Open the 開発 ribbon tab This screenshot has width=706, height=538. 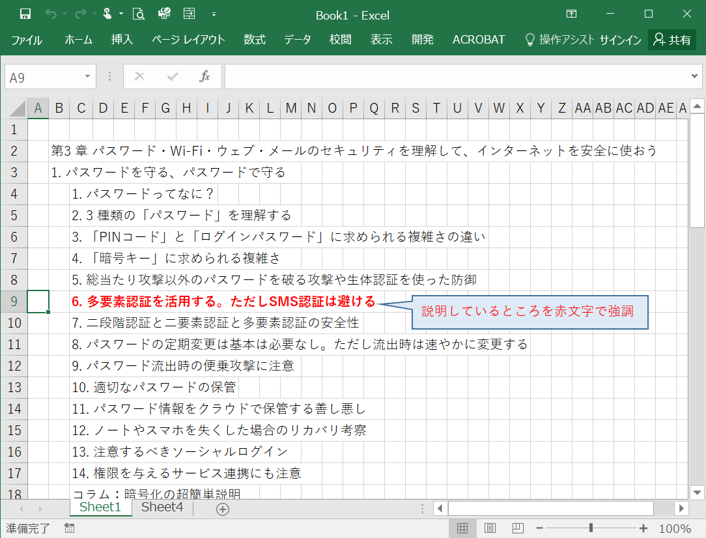pos(423,40)
